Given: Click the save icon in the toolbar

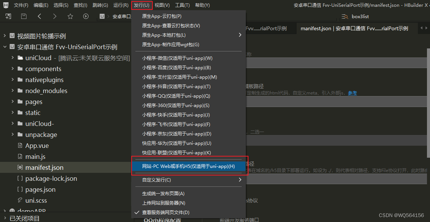Looking at the screenshot, I should pos(23,16).
